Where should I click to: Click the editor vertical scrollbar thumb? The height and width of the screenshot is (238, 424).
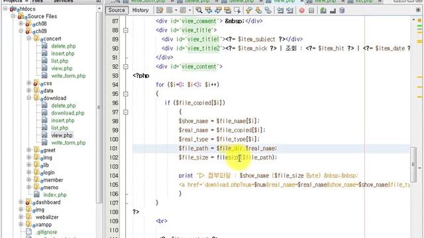pos(413,165)
